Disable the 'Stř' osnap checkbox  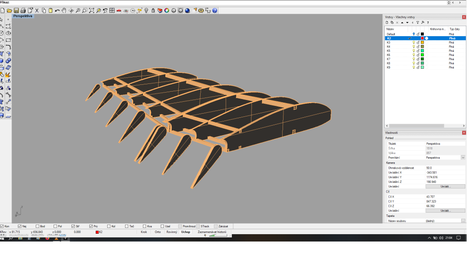[73, 226]
